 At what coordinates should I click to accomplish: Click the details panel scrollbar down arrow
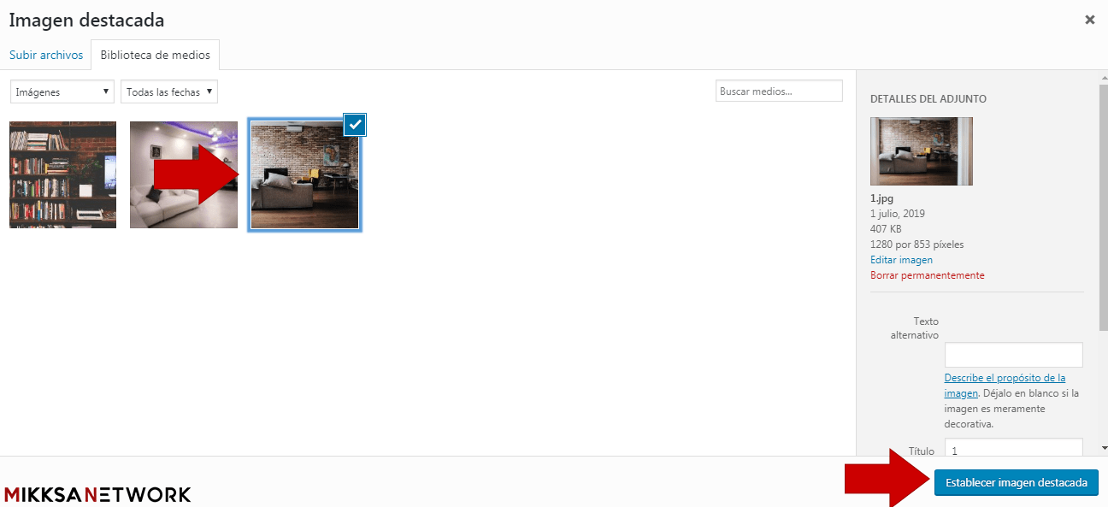point(1103,447)
